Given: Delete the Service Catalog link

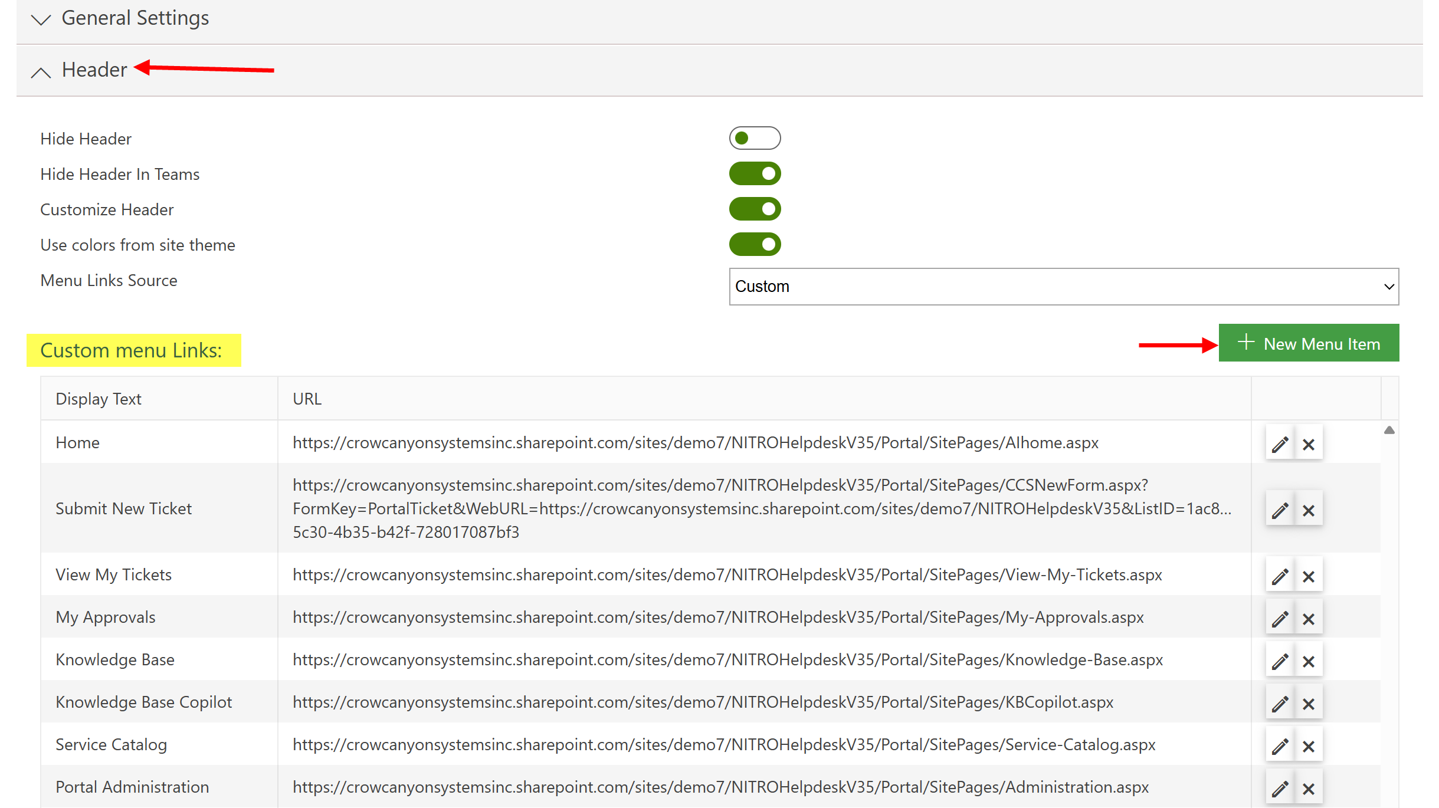Looking at the screenshot, I should pyautogui.click(x=1308, y=746).
